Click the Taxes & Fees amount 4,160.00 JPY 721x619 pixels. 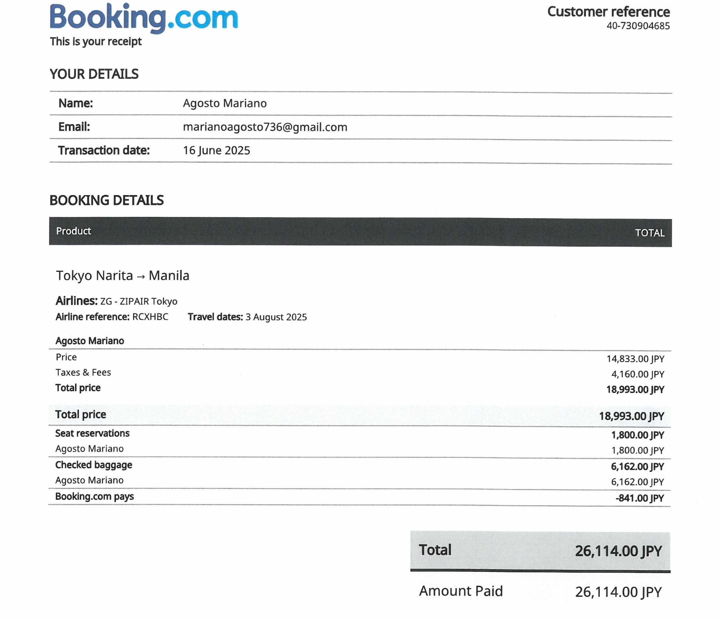tap(638, 374)
